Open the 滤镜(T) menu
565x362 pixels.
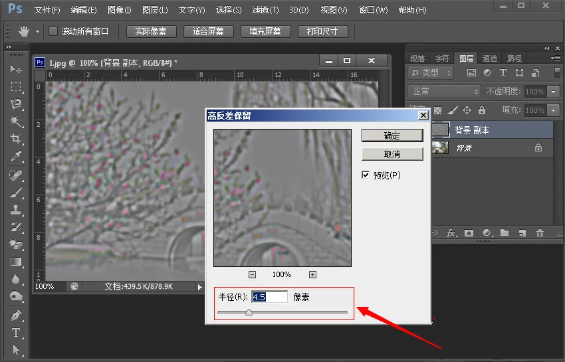(x=266, y=10)
